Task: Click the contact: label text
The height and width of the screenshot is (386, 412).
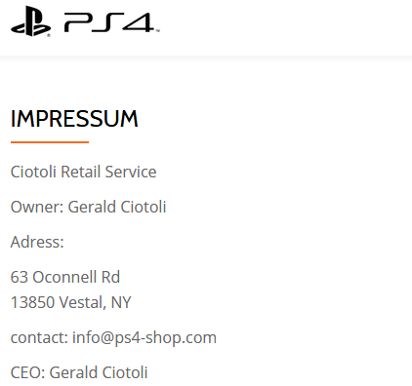Action: coord(39,337)
